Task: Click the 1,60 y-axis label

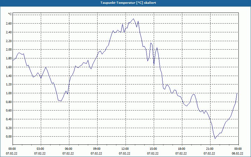Action: 9,67
